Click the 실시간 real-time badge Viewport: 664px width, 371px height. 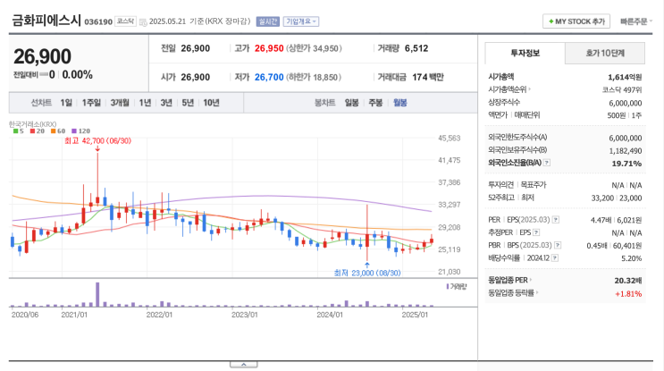coord(267,21)
